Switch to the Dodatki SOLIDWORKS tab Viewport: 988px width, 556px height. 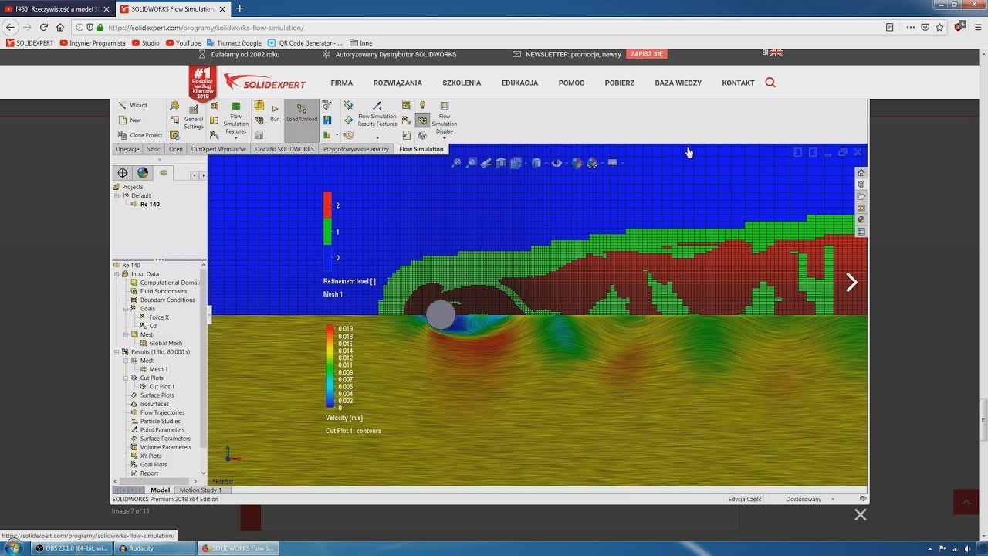click(x=285, y=149)
